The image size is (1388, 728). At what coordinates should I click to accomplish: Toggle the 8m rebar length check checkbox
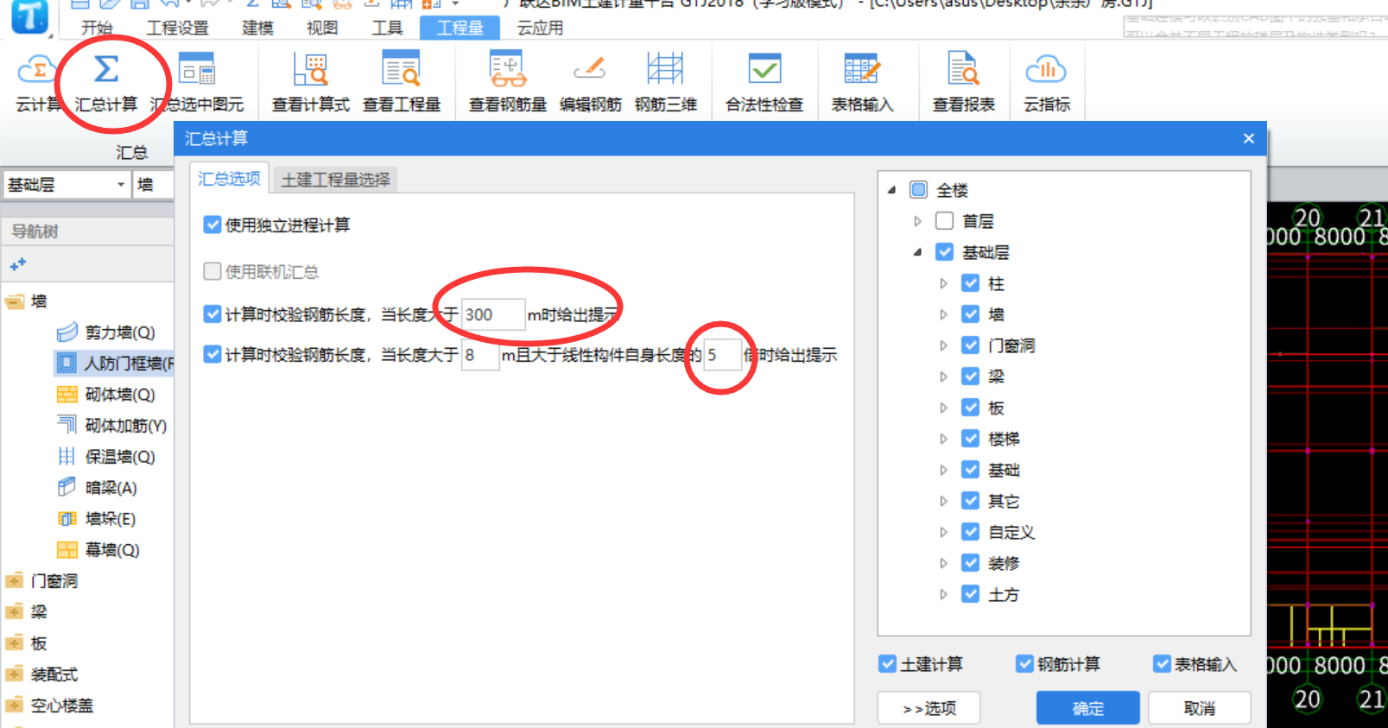[212, 354]
